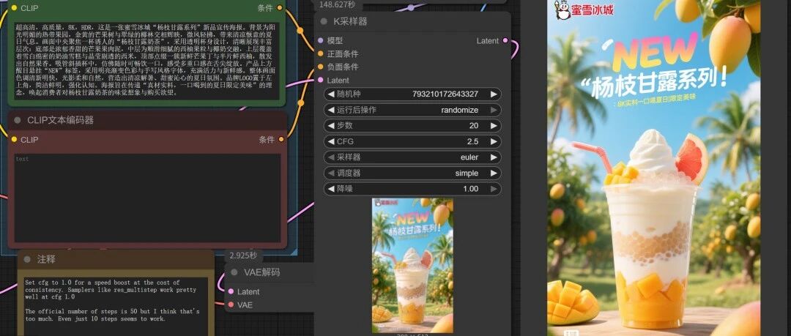Increase CFG value with right arrow
This screenshot has width=791, height=336.
coord(494,141)
